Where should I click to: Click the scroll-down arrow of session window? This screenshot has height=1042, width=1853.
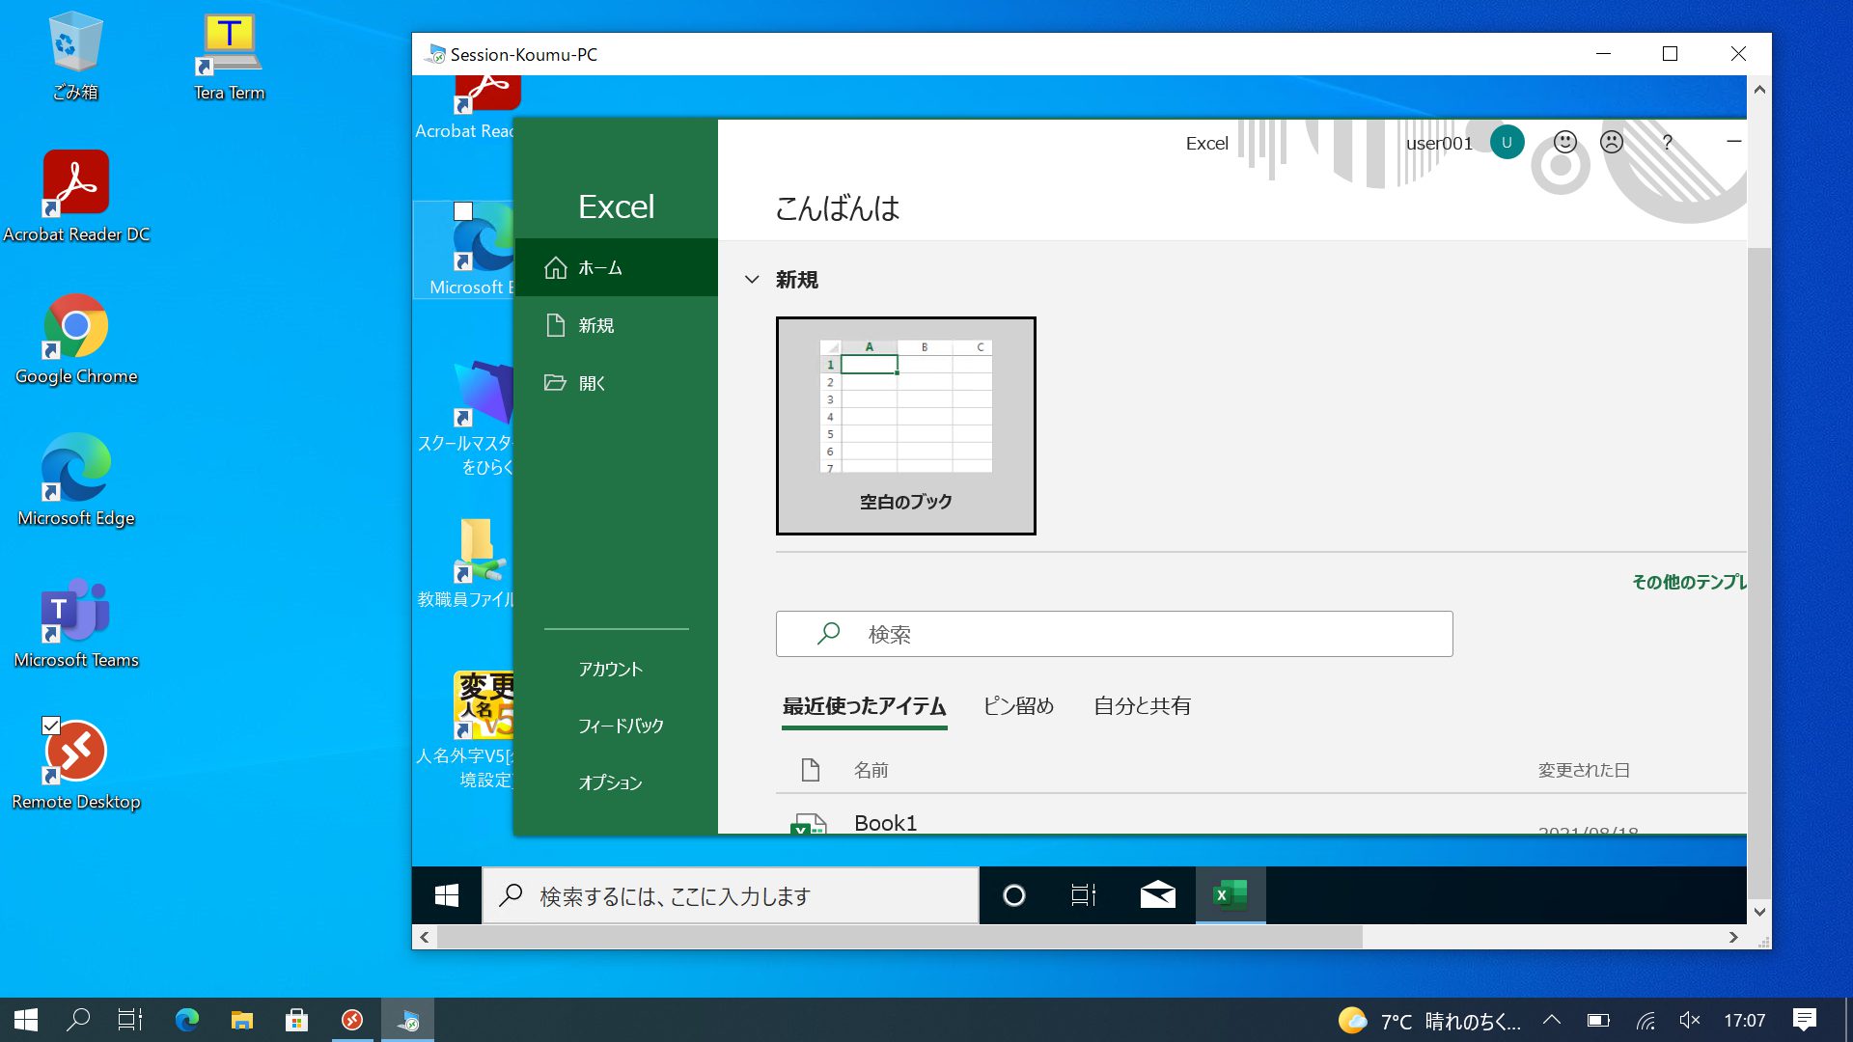pyautogui.click(x=1759, y=912)
